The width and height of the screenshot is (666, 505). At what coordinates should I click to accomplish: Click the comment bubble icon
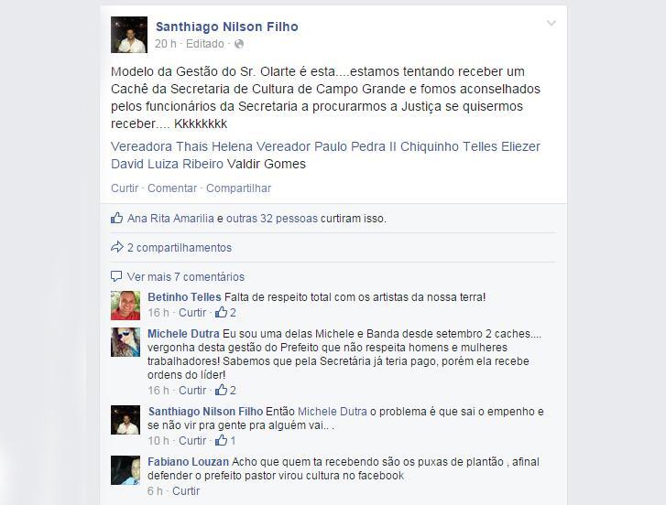click(x=116, y=276)
